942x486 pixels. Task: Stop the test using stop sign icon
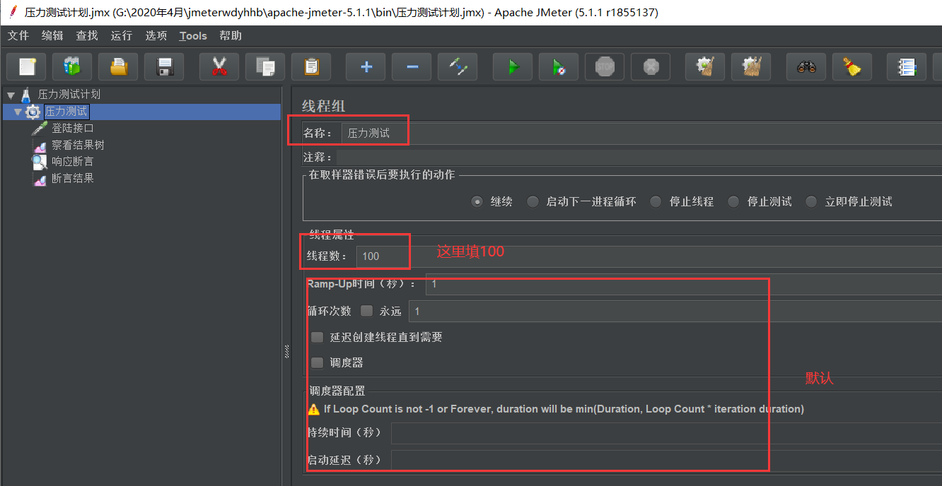(x=605, y=67)
